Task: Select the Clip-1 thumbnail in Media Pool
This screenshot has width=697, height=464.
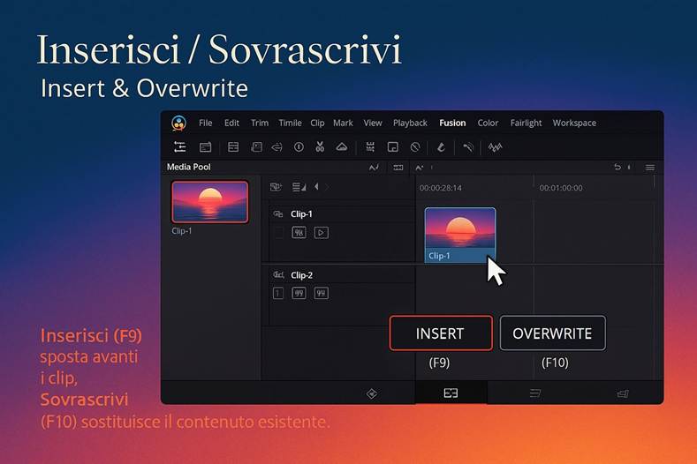Action: click(x=210, y=202)
